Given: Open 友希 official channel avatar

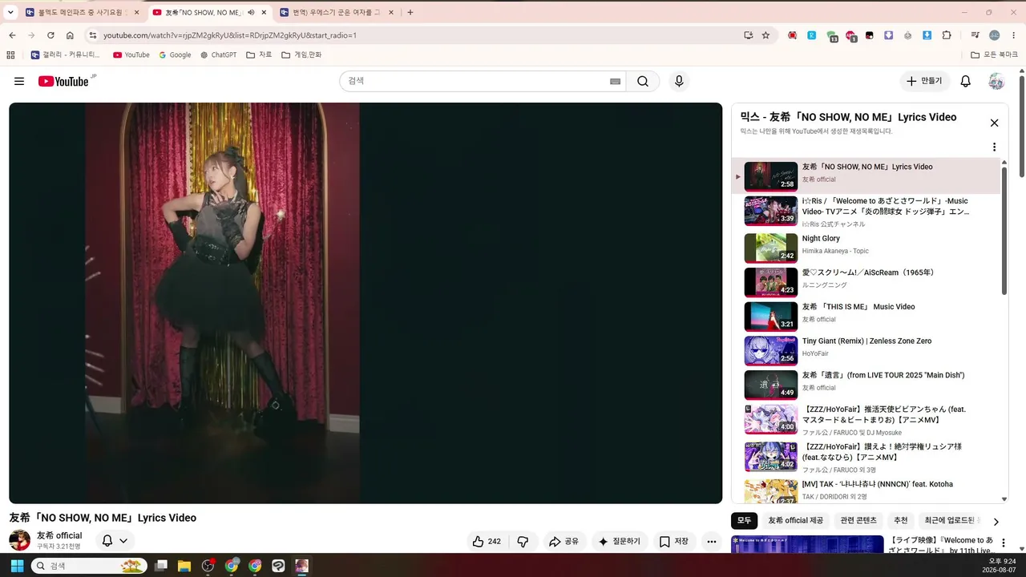Looking at the screenshot, I should 19,540.
